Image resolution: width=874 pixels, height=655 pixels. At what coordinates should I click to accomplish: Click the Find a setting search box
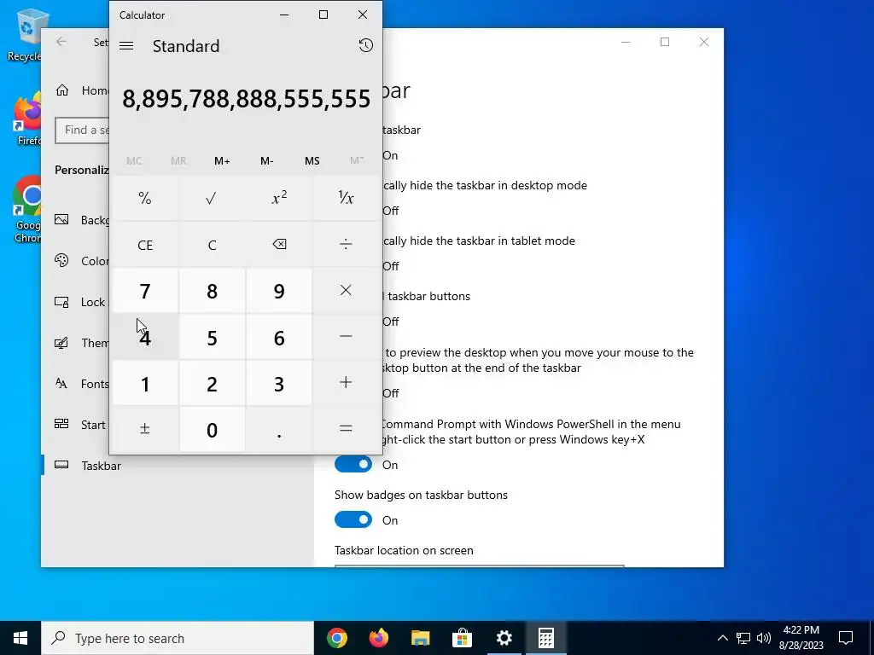point(82,130)
